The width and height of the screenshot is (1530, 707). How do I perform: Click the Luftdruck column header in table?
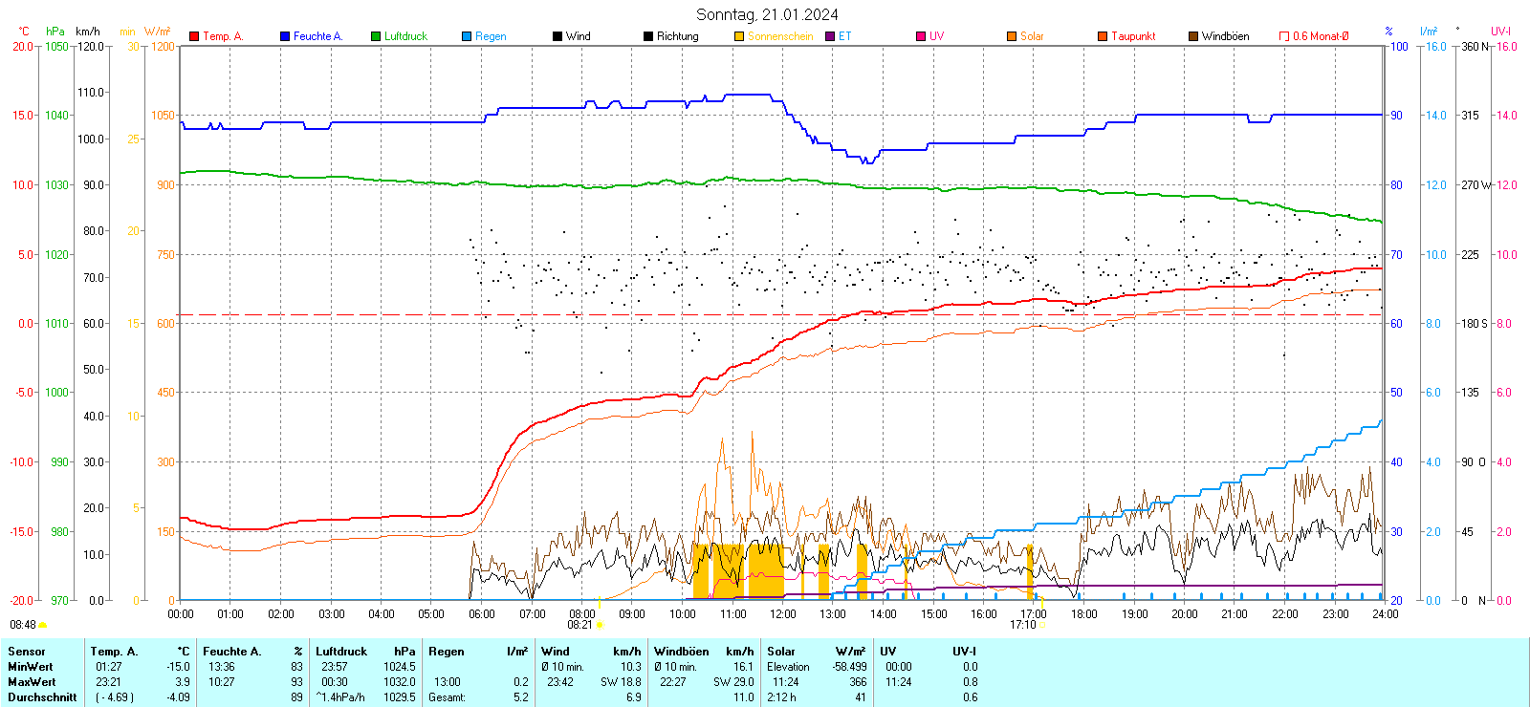[x=341, y=652]
